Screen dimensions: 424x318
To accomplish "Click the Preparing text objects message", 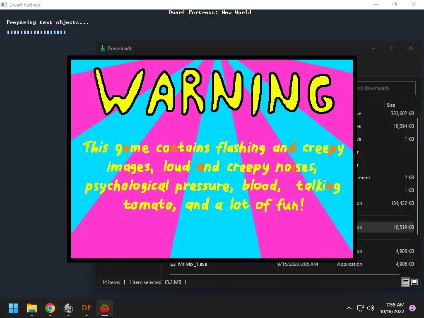I will 48,22.
